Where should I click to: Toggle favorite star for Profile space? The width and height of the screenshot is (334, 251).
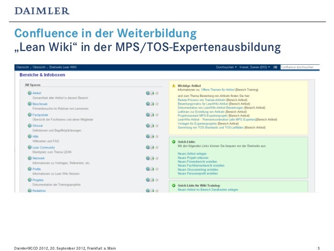[157, 169]
